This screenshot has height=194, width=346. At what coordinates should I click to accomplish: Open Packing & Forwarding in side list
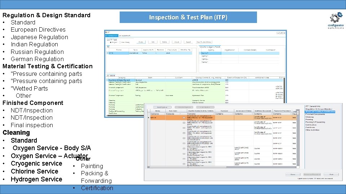[x=315, y=122]
